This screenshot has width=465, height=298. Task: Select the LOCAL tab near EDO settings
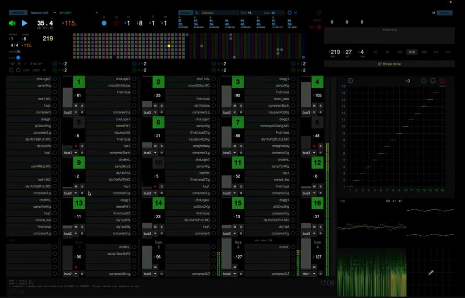pyautogui.click(x=185, y=13)
